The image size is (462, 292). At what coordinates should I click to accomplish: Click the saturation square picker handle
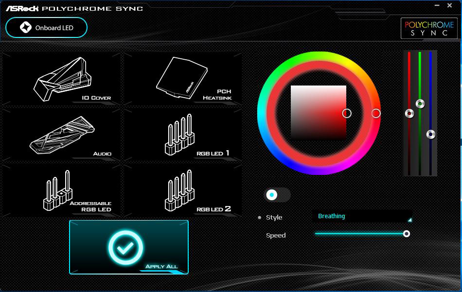pyautogui.click(x=347, y=113)
